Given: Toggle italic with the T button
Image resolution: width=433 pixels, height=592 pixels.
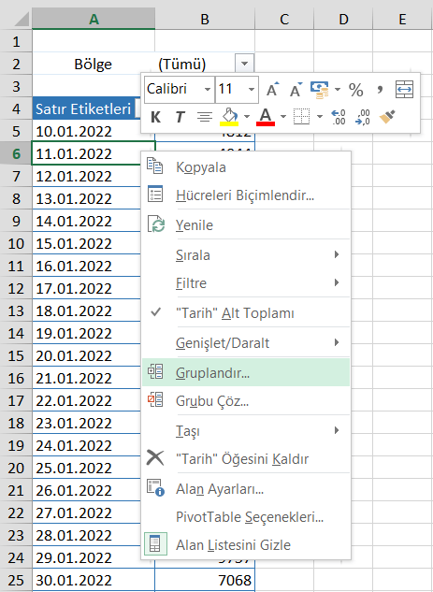Looking at the screenshot, I should click(180, 117).
